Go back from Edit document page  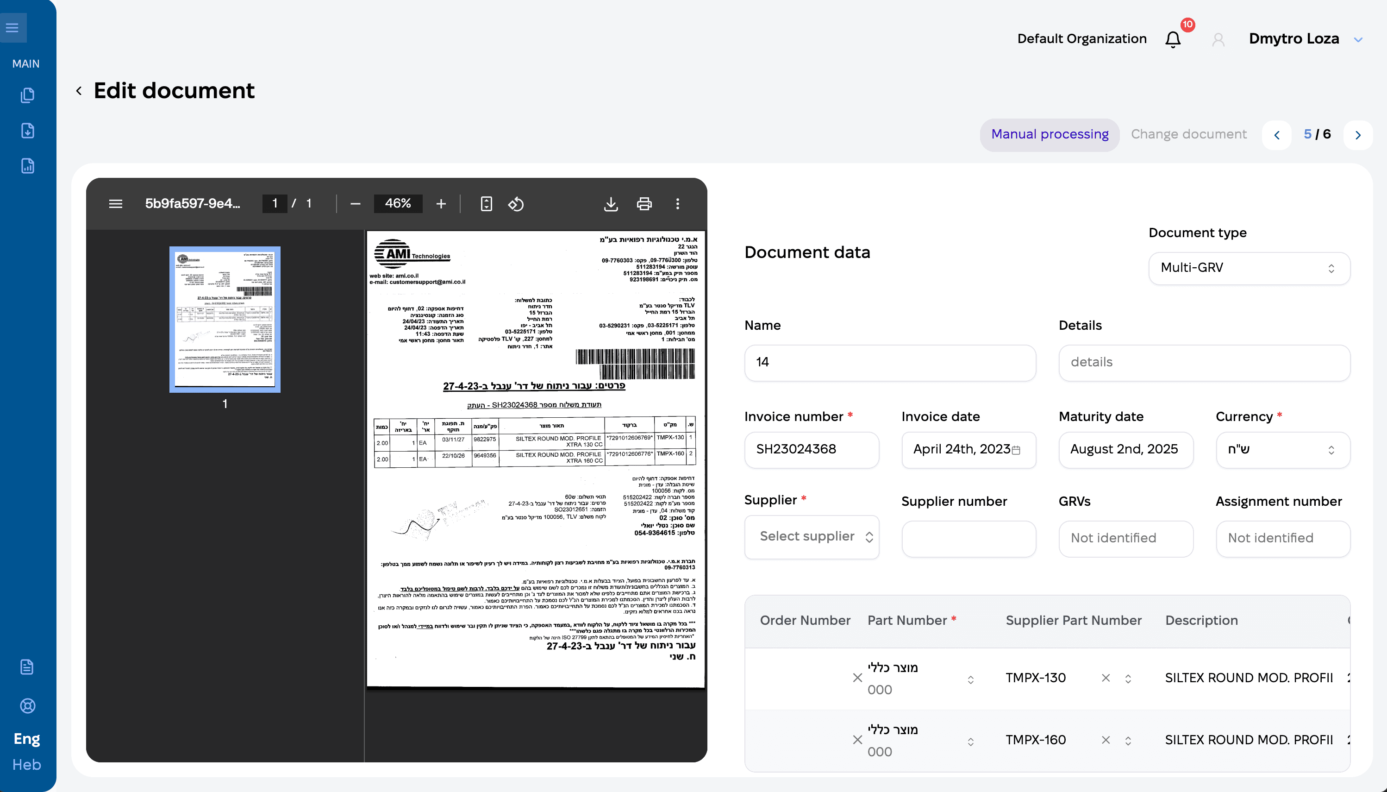pos(79,91)
